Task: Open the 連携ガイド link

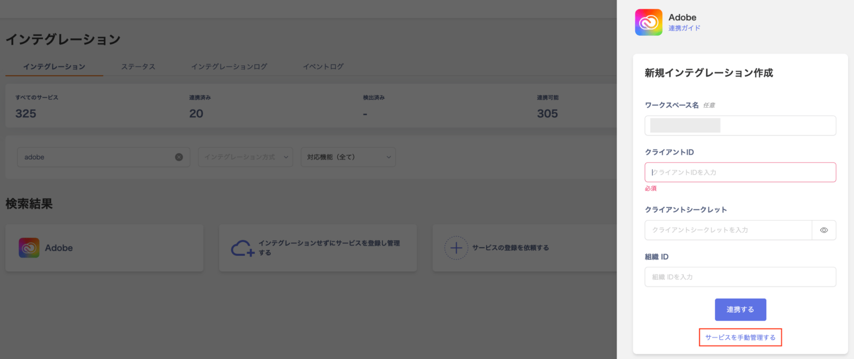Action: point(684,28)
